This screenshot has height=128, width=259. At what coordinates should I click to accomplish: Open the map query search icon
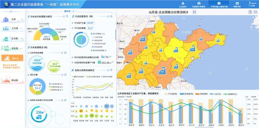click(250, 12)
